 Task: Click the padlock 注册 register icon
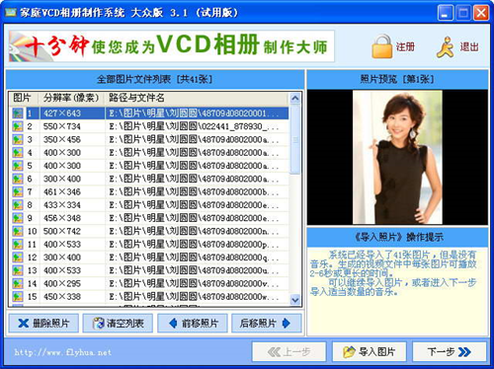tap(382, 46)
